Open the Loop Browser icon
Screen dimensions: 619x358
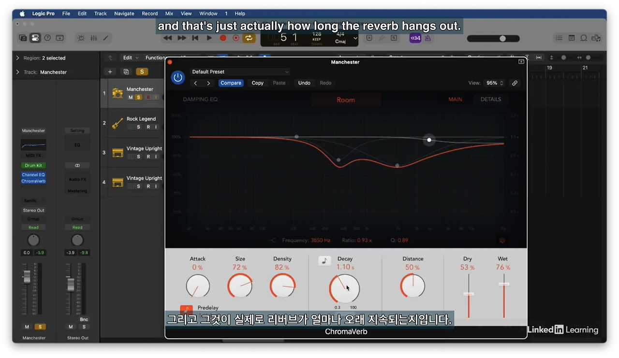click(x=584, y=38)
